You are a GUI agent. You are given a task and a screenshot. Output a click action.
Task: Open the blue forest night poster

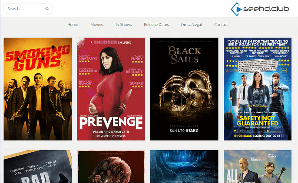tap(184, 167)
